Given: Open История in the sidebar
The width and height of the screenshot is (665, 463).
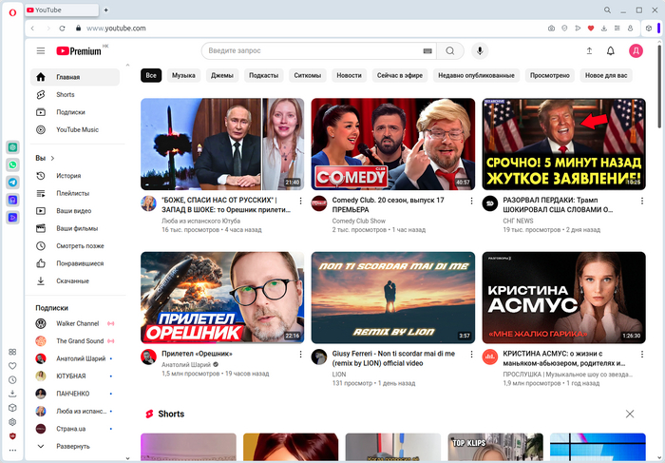Looking at the screenshot, I should 68,176.
